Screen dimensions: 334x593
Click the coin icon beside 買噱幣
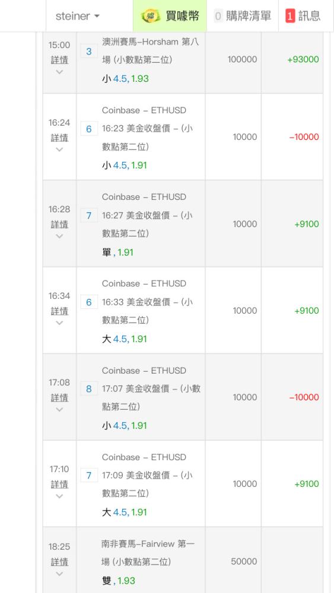coord(151,16)
